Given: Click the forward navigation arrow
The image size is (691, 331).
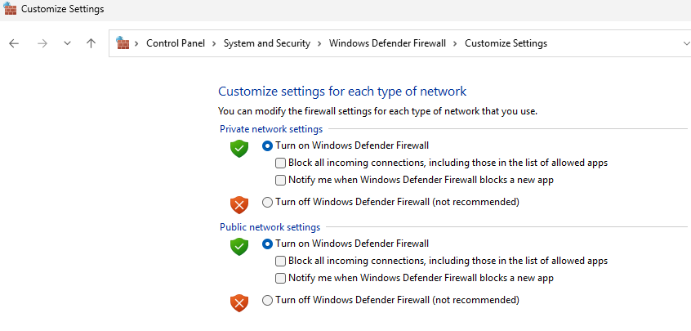Looking at the screenshot, I should (x=42, y=43).
